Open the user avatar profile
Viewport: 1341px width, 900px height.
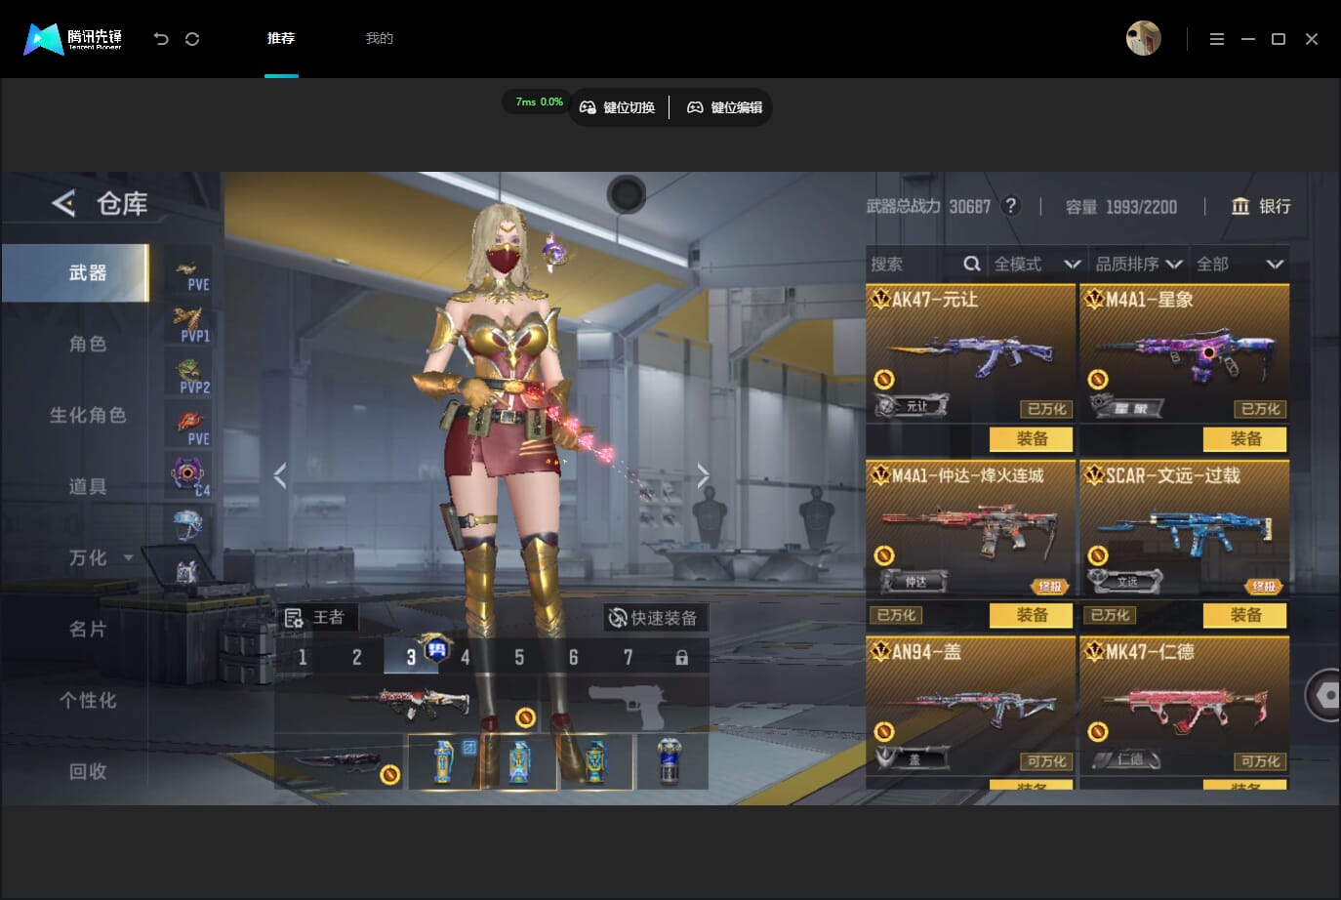tap(1143, 38)
